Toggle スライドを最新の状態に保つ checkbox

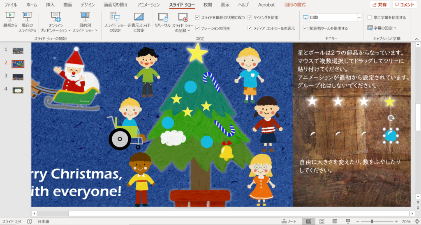click(197, 17)
